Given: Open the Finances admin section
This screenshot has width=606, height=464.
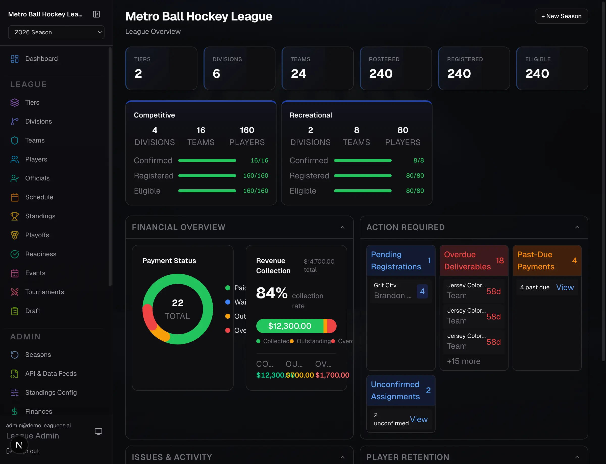Looking at the screenshot, I should click(38, 411).
